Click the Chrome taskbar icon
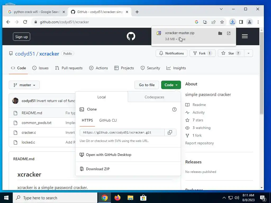Image resolution: width=271 pixels, height=203 pixels. click(104, 198)
